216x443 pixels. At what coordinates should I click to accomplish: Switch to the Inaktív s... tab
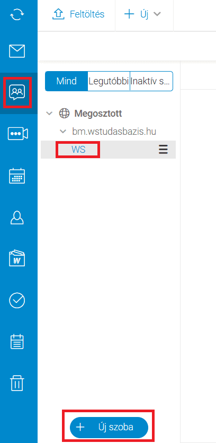(151, 81)
